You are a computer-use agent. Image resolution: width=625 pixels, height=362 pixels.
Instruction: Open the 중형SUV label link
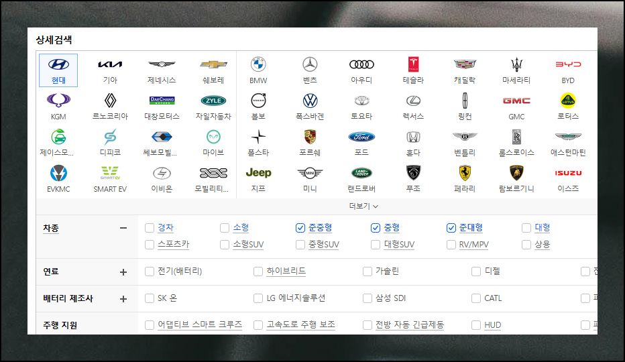point(324,245)
